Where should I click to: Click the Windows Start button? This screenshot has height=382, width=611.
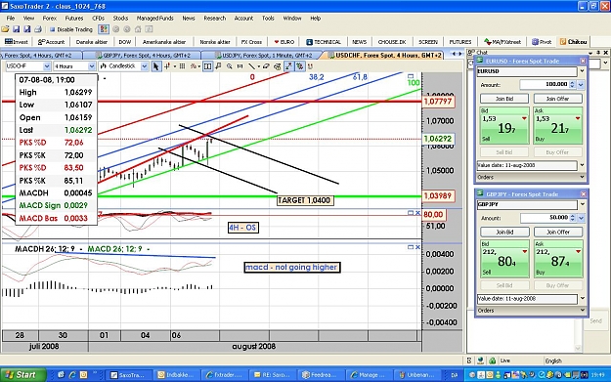[x=23, y=374]
